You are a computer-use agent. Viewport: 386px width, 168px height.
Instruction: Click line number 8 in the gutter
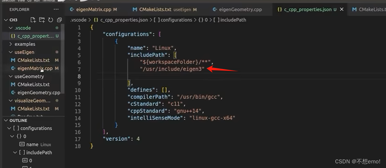point(79,76)
